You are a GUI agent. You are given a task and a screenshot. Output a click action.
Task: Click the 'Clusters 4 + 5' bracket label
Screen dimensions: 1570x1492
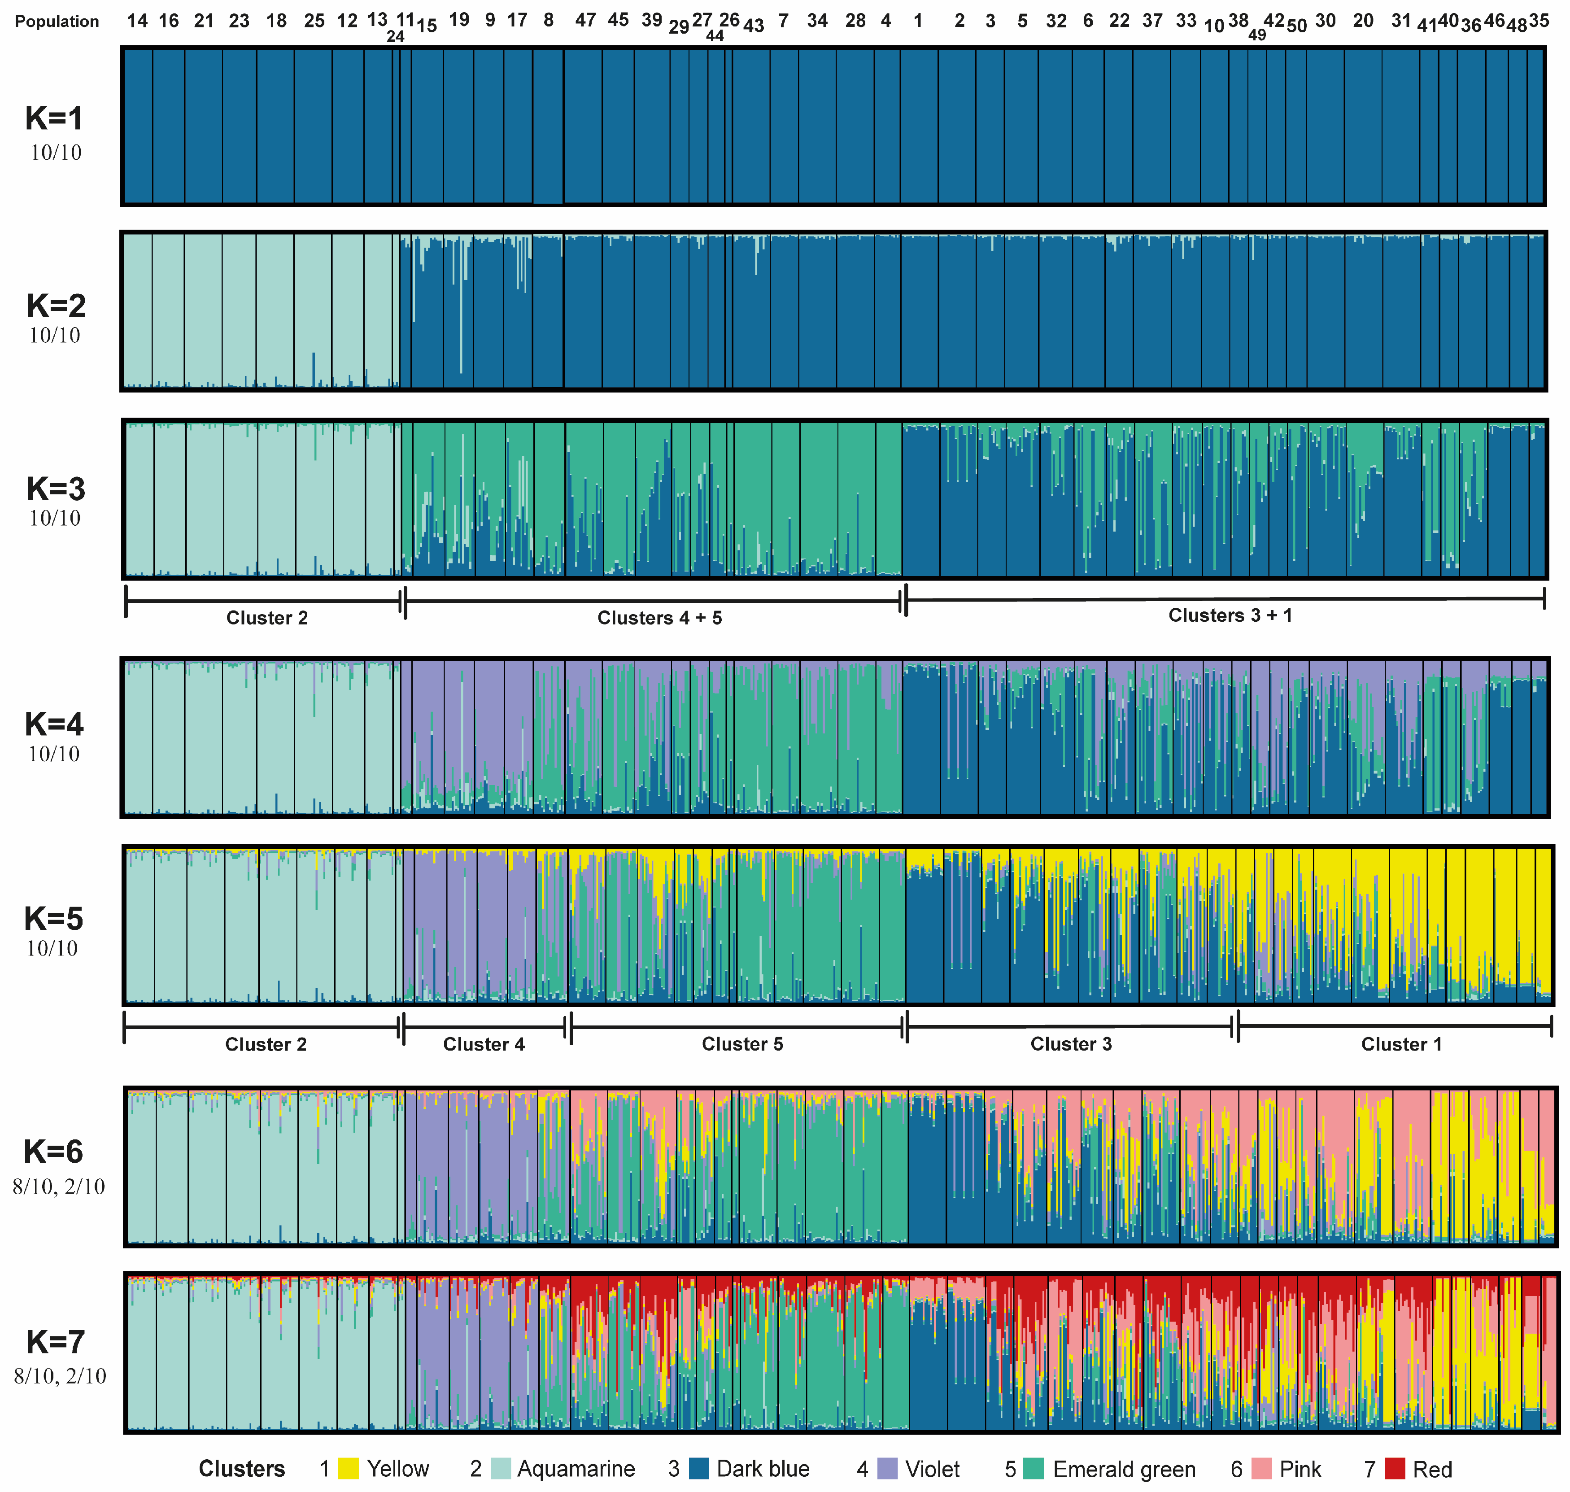click(x=659, y=618)
